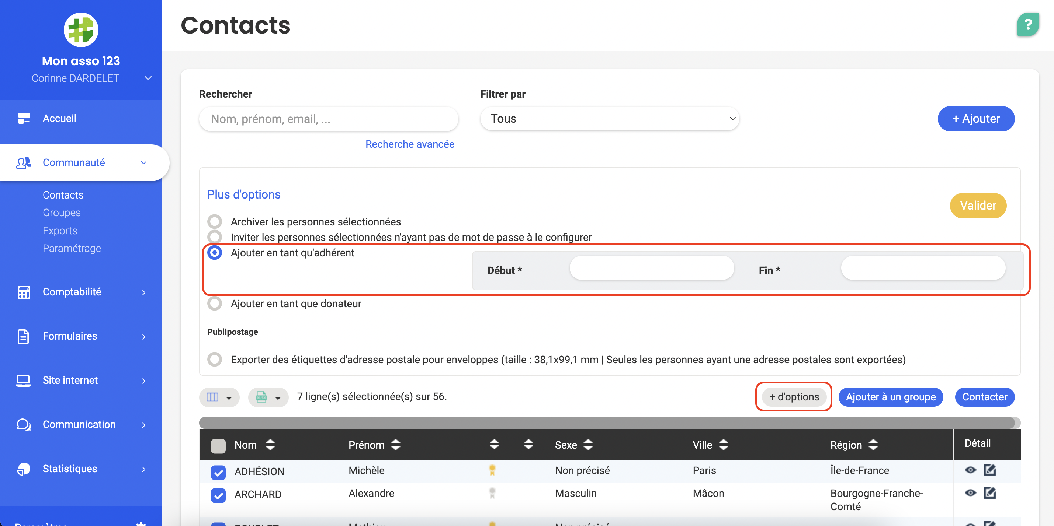The height and width of the screenshot is (526, 1054).
Task: Expand the Site internet menu chevron
Action: (143, 381)
